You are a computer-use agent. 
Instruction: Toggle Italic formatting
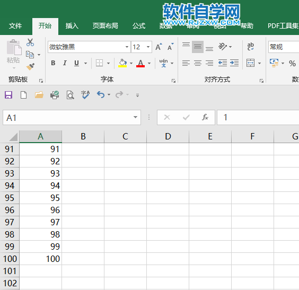[65, 63]
